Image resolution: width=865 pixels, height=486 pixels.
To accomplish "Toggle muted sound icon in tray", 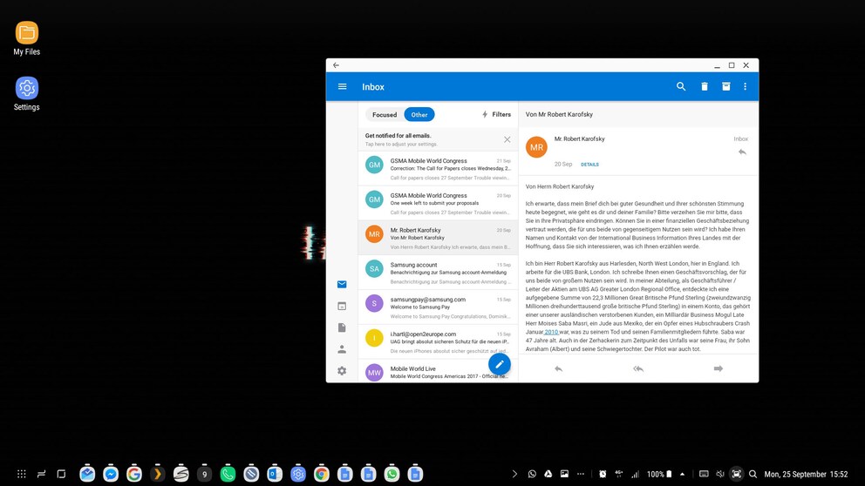I will [720, 474].
